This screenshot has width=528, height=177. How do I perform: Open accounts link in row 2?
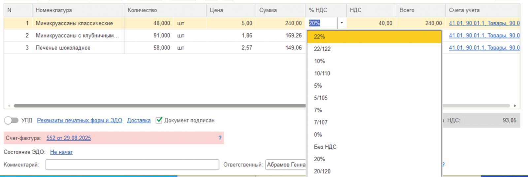point(484,35)
